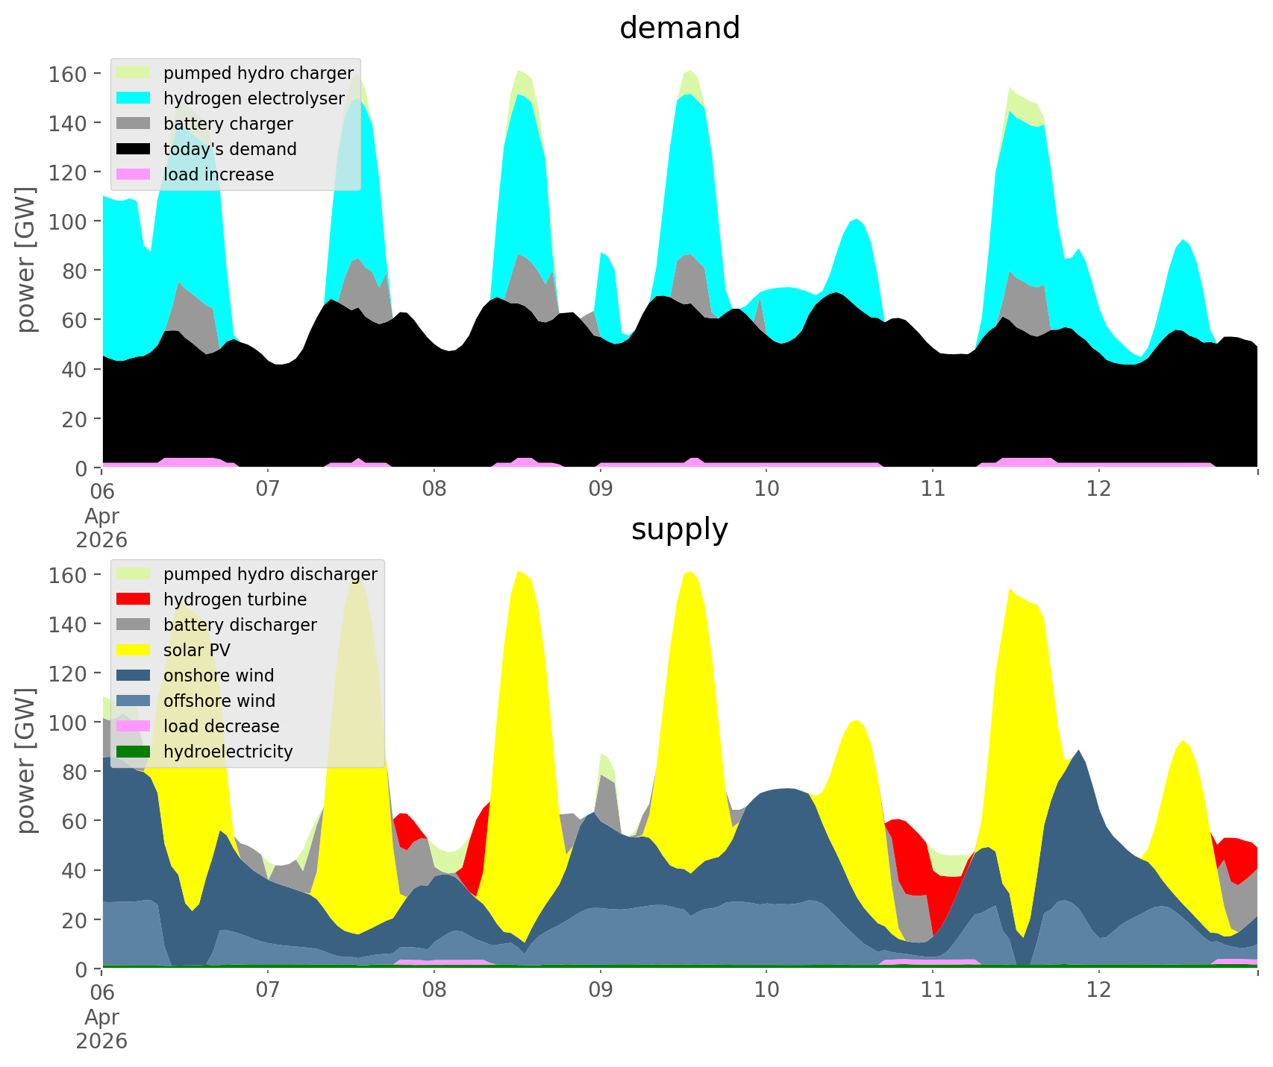Click the demand chart's power [GW] axis label
Viewport: 1273px width, 1067px height.
point(26,259)
